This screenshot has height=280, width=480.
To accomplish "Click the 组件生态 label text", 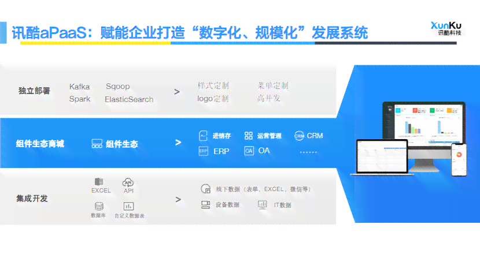I will click(x=122, y=144).
